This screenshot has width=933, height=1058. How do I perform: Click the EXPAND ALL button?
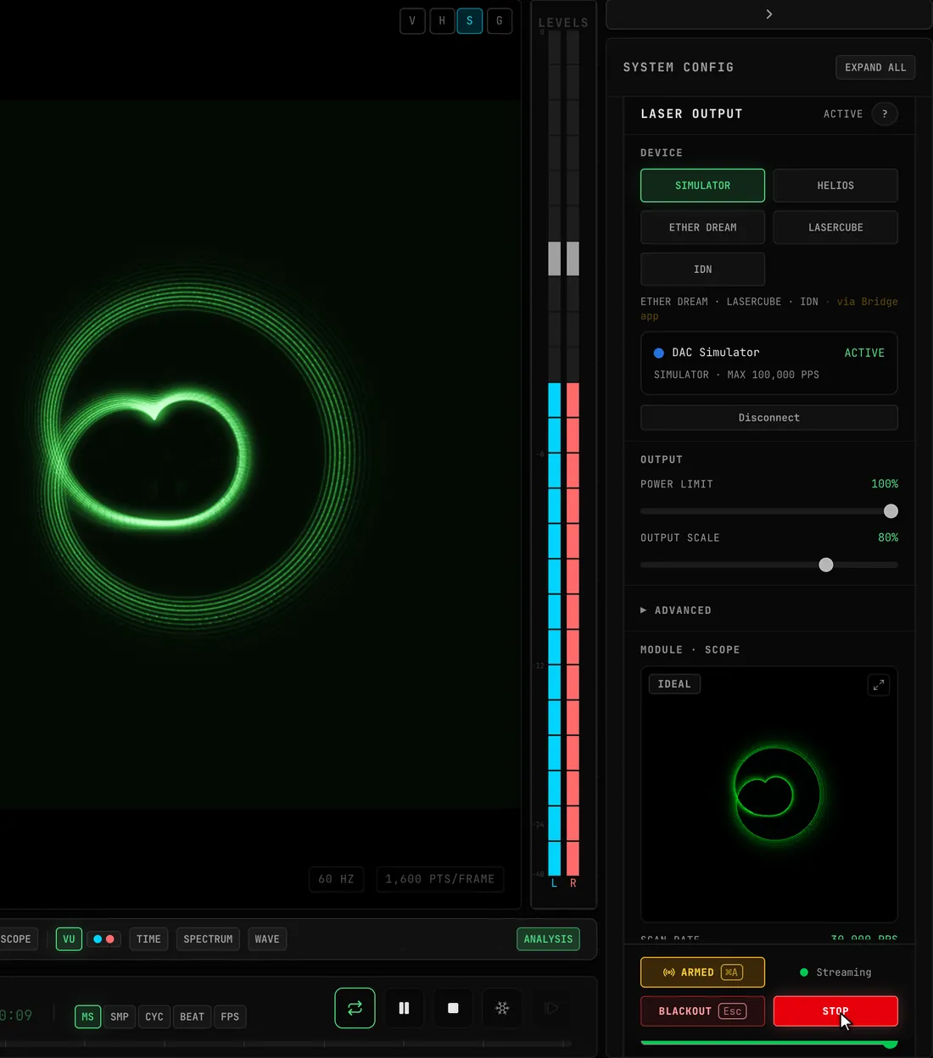[875, 68]
